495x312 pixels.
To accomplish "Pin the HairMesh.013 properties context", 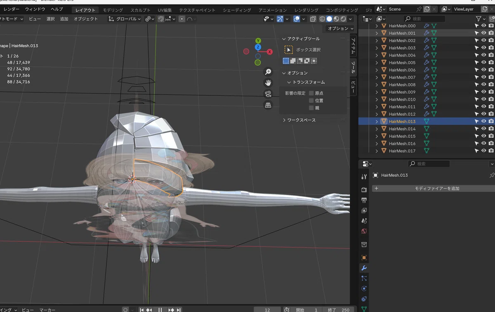I will click(491, 175).
